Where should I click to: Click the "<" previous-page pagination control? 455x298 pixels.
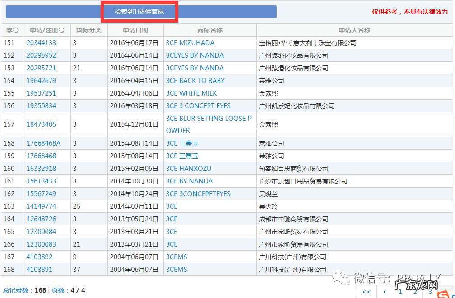click(x=385, y=292)
